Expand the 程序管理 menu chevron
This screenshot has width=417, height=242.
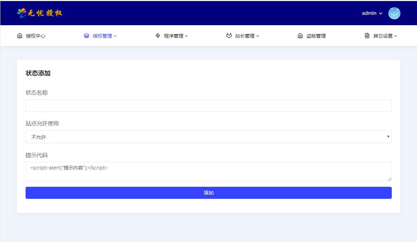[x=187, y=36]
